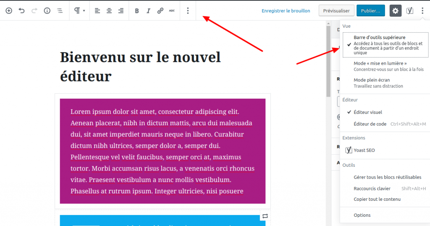Click the Publier button
The width and height of the screenshot is (430, 226).
371,11
